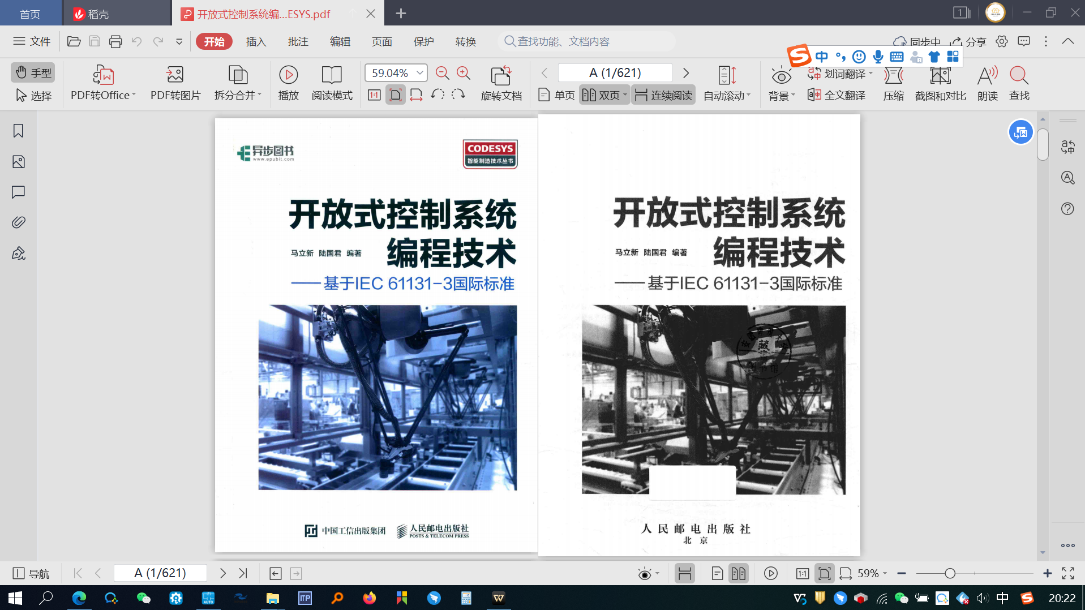The width and height of the screenshot is (1085, 610).
Task: Click the vertical scrollbar thumb
Action: [1043, 144]
